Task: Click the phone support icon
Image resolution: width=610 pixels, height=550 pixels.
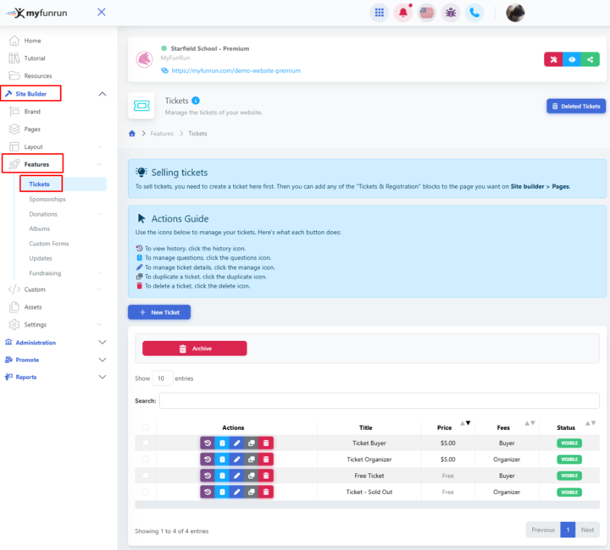Action: 474,13
